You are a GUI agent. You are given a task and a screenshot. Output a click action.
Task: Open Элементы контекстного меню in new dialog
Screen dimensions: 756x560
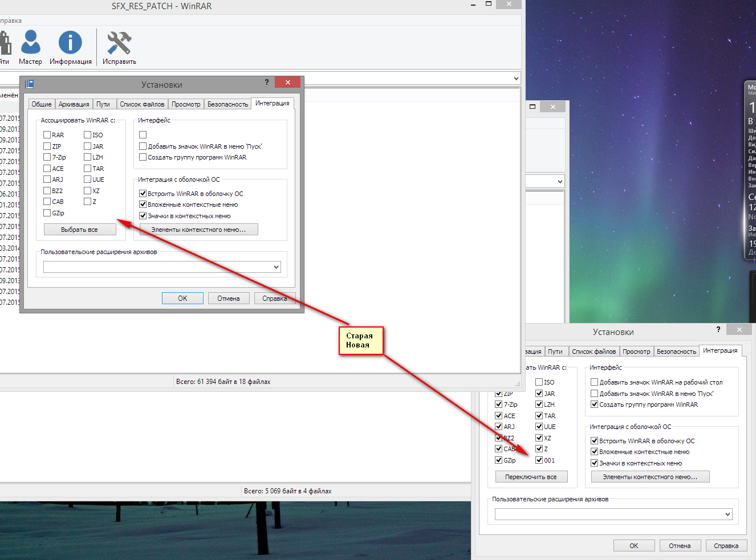(x=651, y=477)
